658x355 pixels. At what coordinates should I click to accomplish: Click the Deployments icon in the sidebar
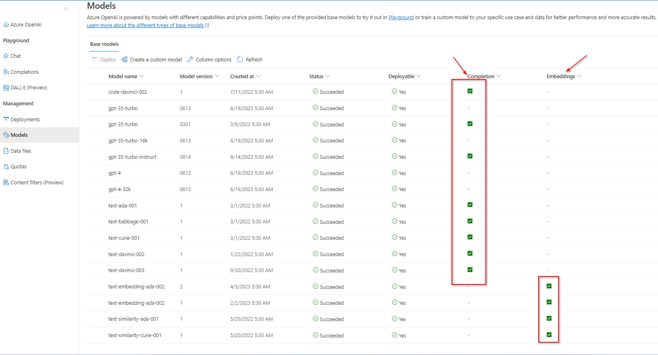pos(6,119)
